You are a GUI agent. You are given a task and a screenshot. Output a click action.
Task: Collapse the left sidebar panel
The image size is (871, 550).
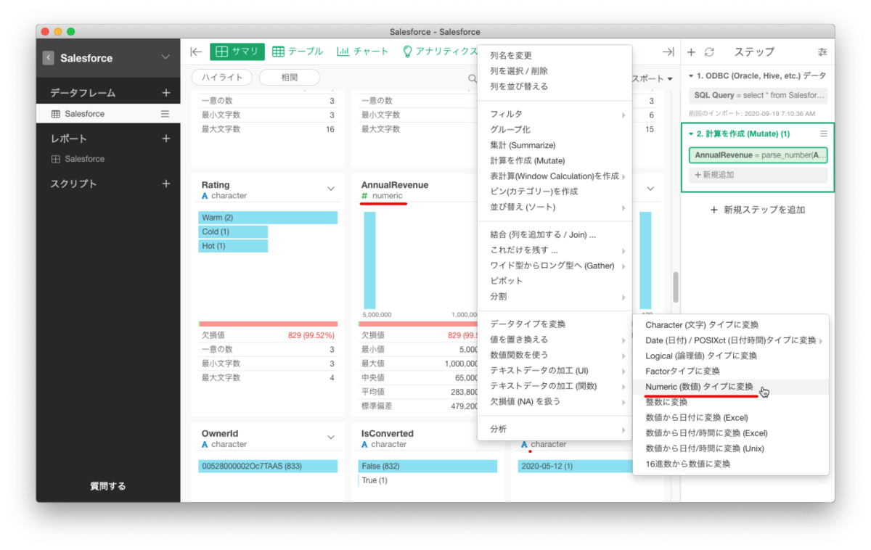pos(195,52)
